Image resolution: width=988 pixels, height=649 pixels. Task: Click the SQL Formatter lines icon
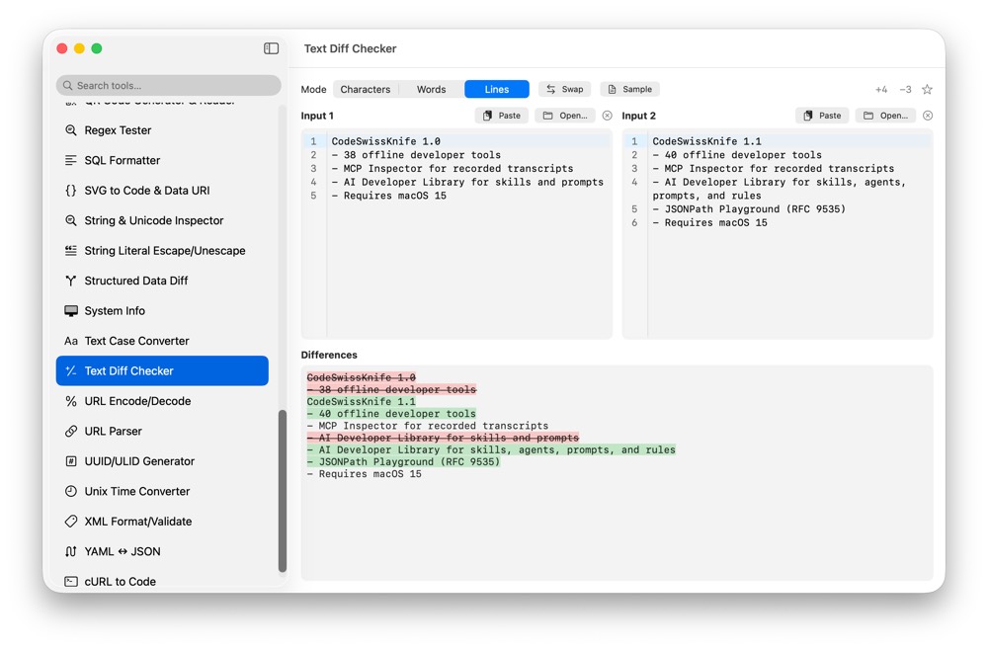click(x=70, y=160)
